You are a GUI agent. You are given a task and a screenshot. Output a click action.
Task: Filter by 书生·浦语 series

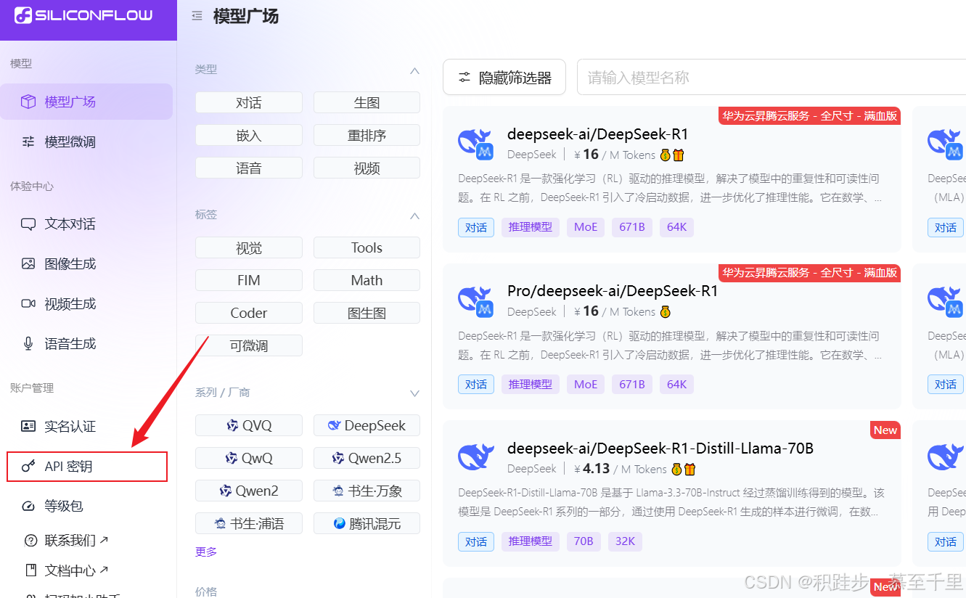click(249, 523)
